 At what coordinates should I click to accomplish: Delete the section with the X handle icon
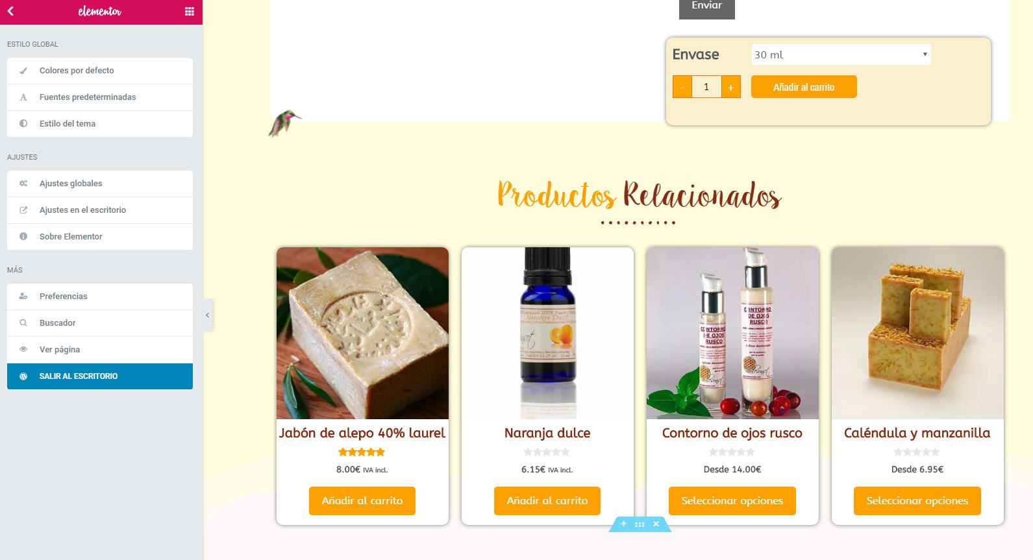click(x=656, y=524)
